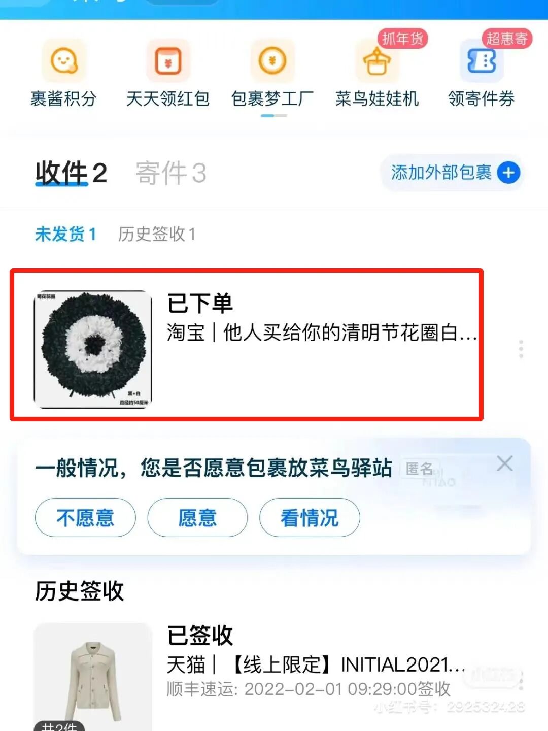Viewport: 548px width, 731px height.
Task: Open the 裹酱积分 smiley icon
Action: 64,61
